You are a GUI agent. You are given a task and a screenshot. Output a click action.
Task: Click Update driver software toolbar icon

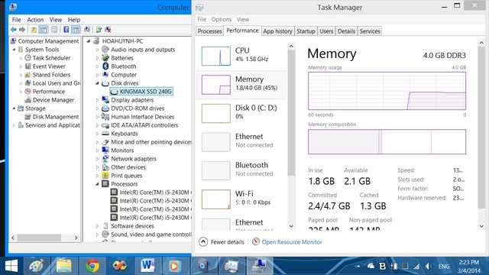pos(99,30)
